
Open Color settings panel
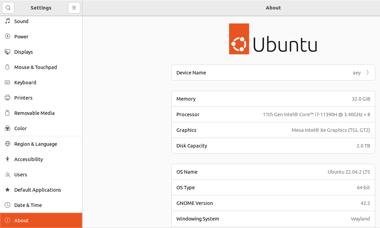(x=41, y=128)
